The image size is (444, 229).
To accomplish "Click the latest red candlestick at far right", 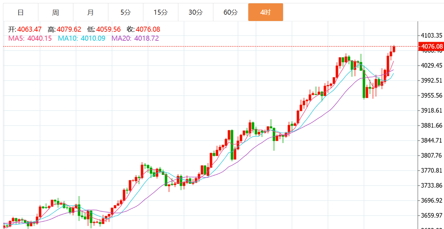I will [394, 49].
